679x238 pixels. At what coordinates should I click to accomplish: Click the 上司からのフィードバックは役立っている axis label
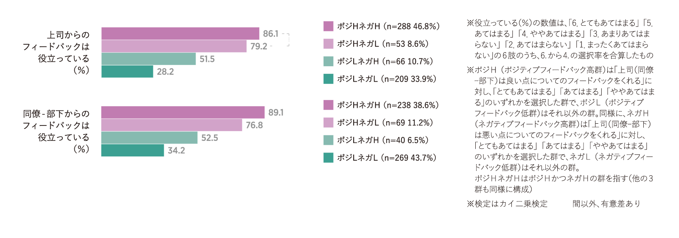(x=56, y=52)
